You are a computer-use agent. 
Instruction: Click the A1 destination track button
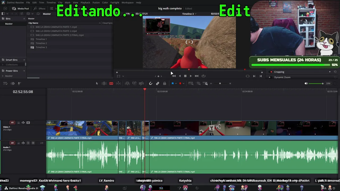click(12, 143)
